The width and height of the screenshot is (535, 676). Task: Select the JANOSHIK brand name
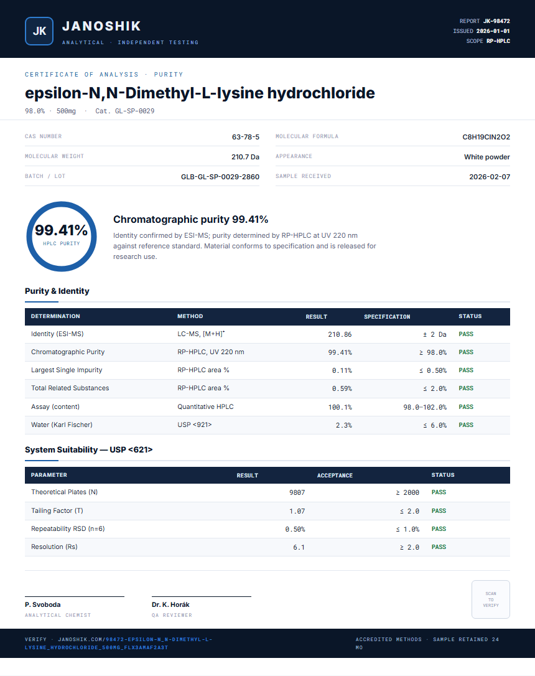click(101, 26)
